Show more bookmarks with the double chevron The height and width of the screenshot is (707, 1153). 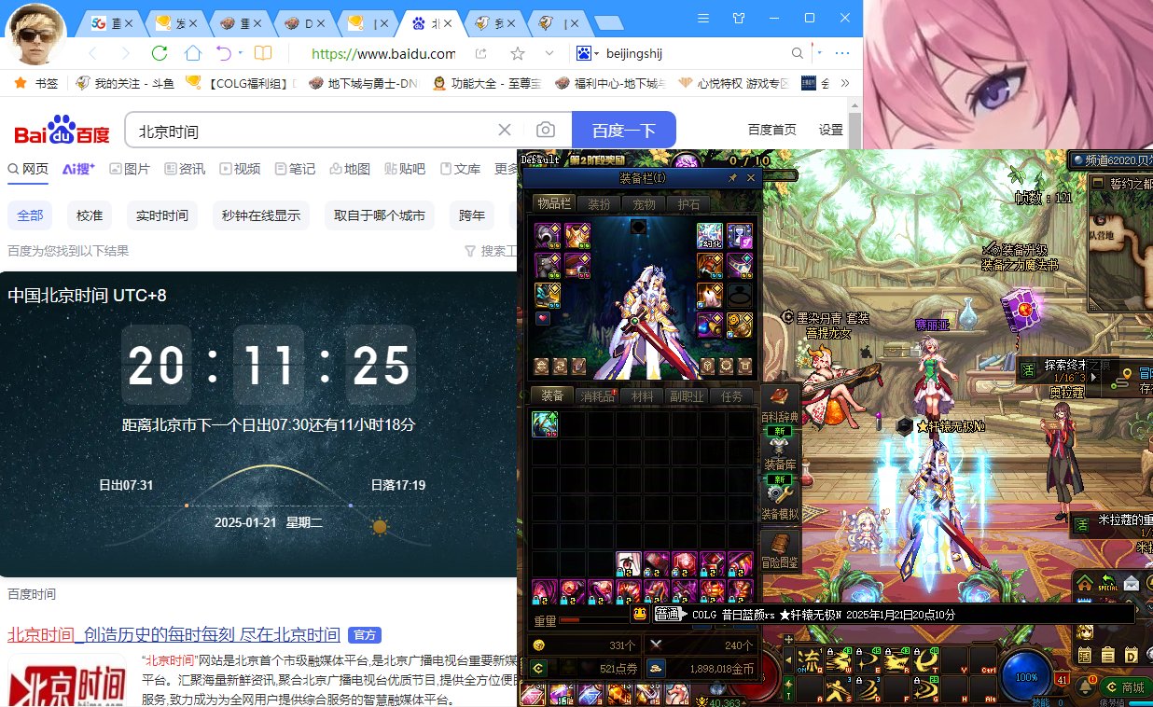(x=845, y=83)
